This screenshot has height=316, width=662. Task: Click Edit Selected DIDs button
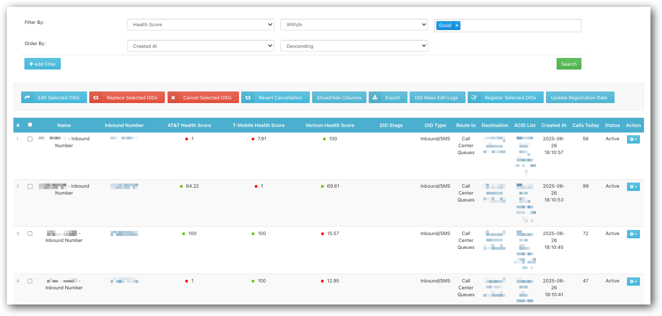coord(54,98)
